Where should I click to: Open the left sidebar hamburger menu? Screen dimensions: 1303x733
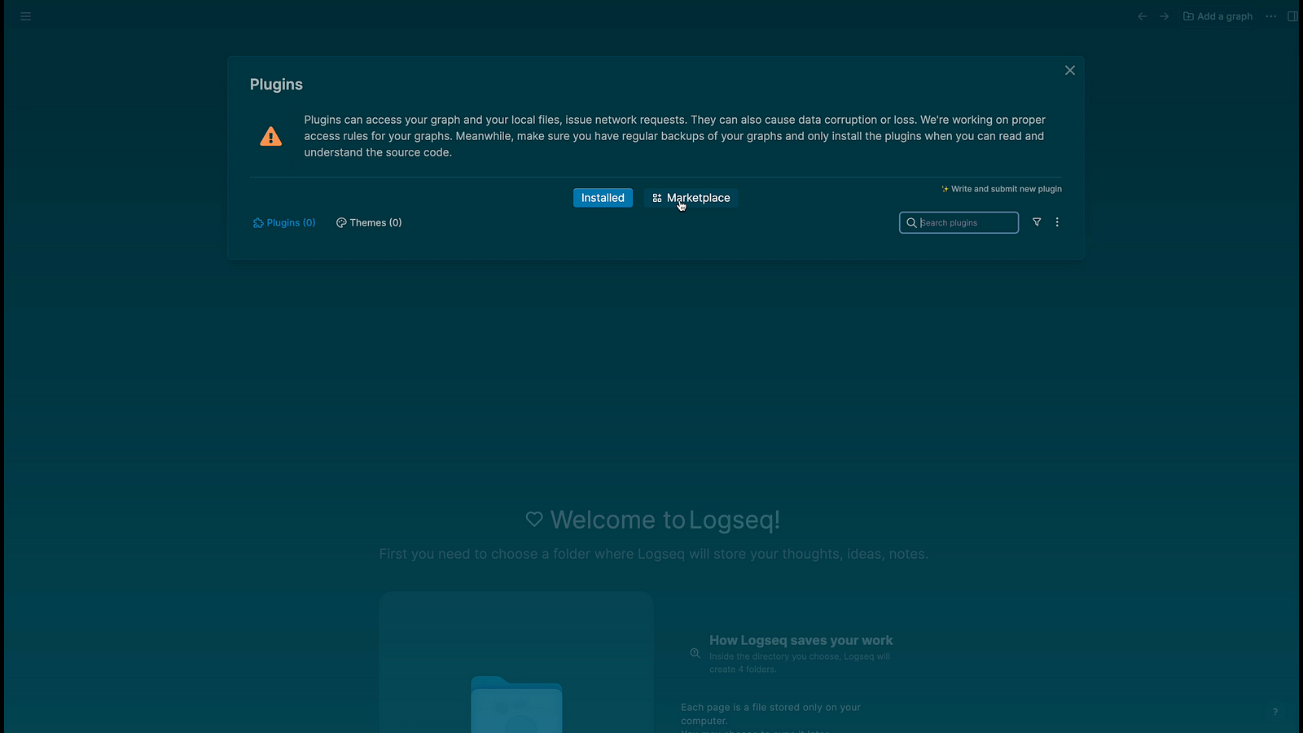[26, 16]
